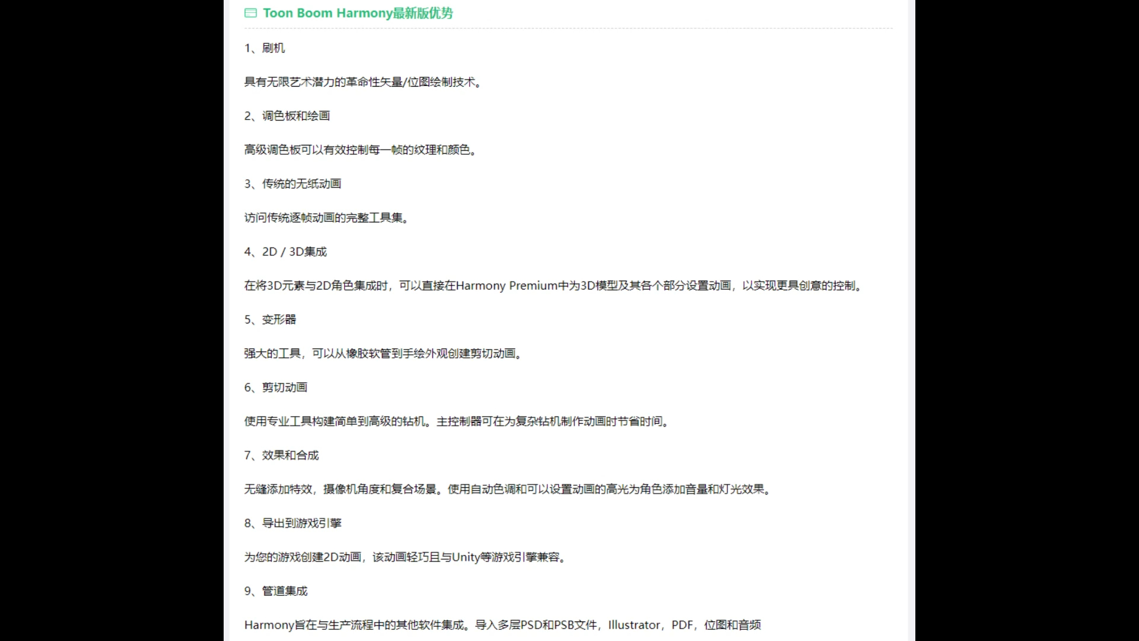Click the sentence mentioning 'PSD和PSB文件，Illustrator，PDF'
This screenshot has height=641, width=1139.
502,625
